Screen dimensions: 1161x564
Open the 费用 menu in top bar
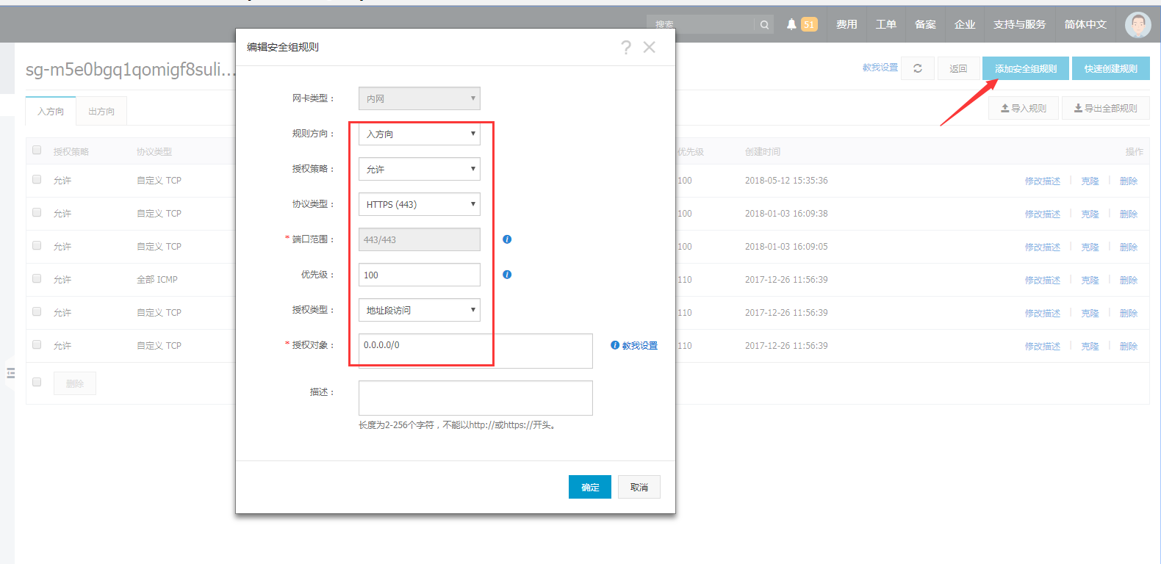point(847,24)
